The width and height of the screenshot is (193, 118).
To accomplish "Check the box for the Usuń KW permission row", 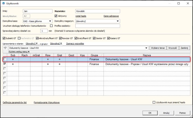I will click(x=5, y=59).
